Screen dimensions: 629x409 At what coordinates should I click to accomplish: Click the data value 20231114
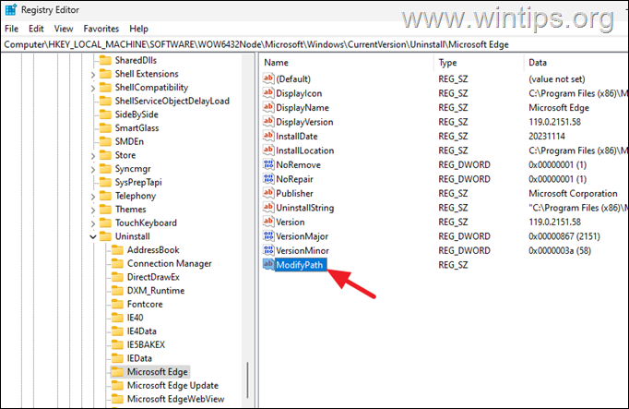pos(547,136)
